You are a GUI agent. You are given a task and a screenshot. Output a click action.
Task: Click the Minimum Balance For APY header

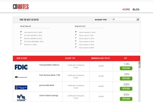point(101,58)
